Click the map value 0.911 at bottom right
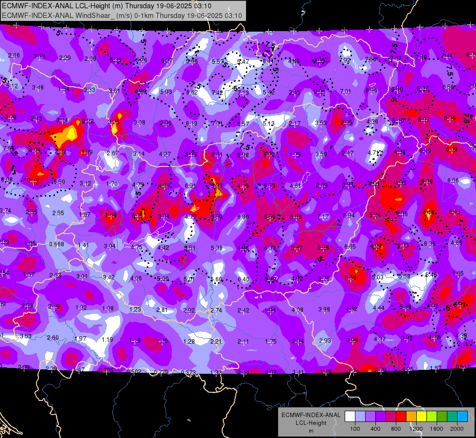Image resolution: width=476 pixels, height=438 pixels. [463, 366]
